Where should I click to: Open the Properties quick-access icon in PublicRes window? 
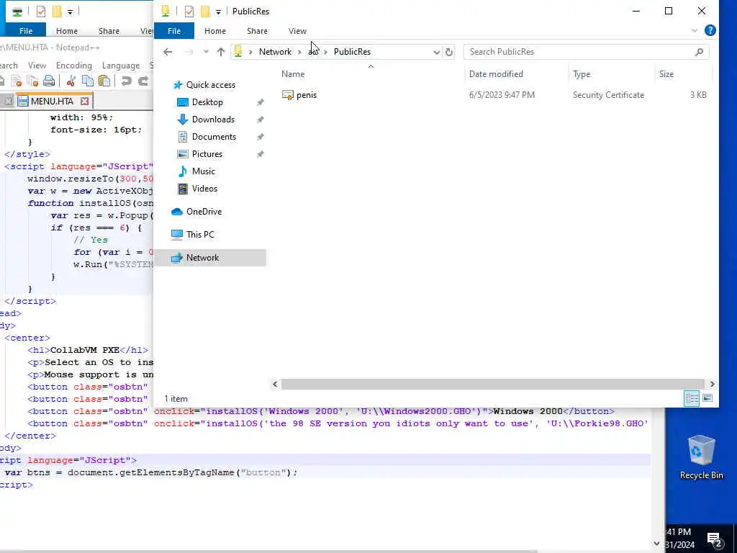coord(189,12)
